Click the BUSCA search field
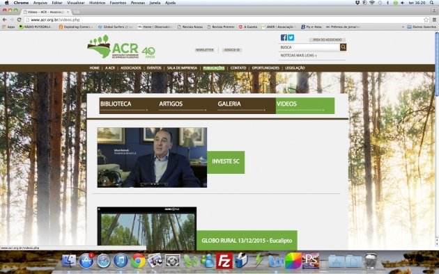 [x=309, y=47]
